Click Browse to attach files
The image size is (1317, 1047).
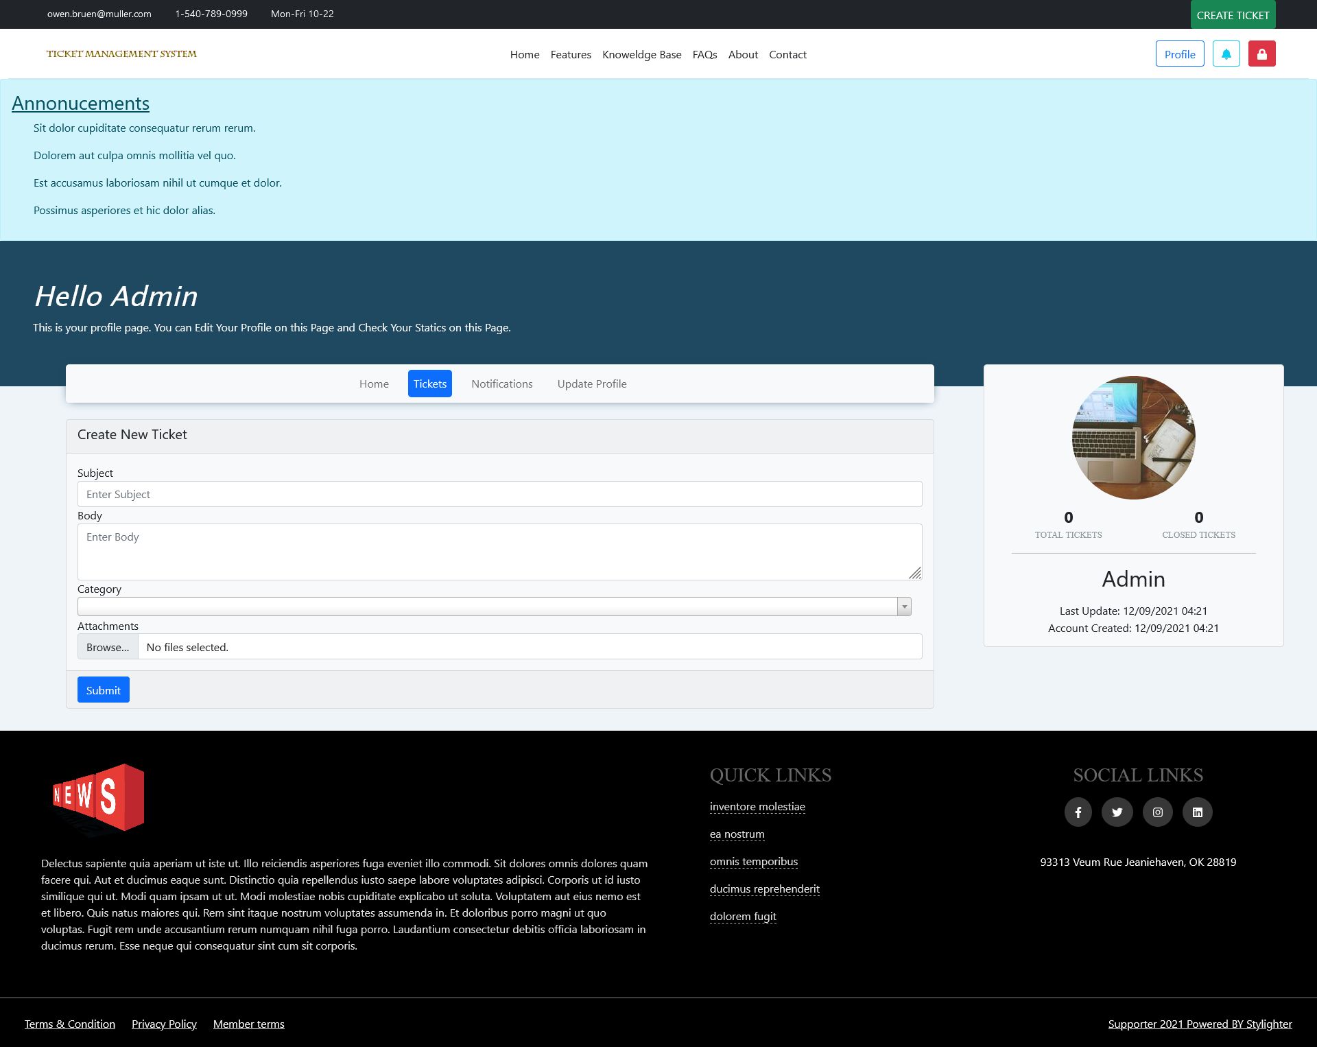tap(108, 647)
